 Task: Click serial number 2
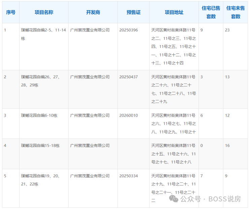(x=5, y=77)
